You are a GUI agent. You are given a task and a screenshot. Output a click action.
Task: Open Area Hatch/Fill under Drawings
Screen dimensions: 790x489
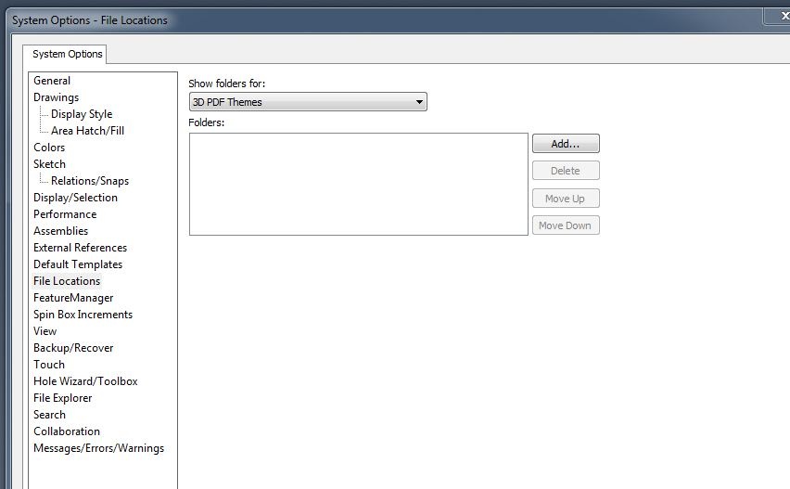[87, 131]
